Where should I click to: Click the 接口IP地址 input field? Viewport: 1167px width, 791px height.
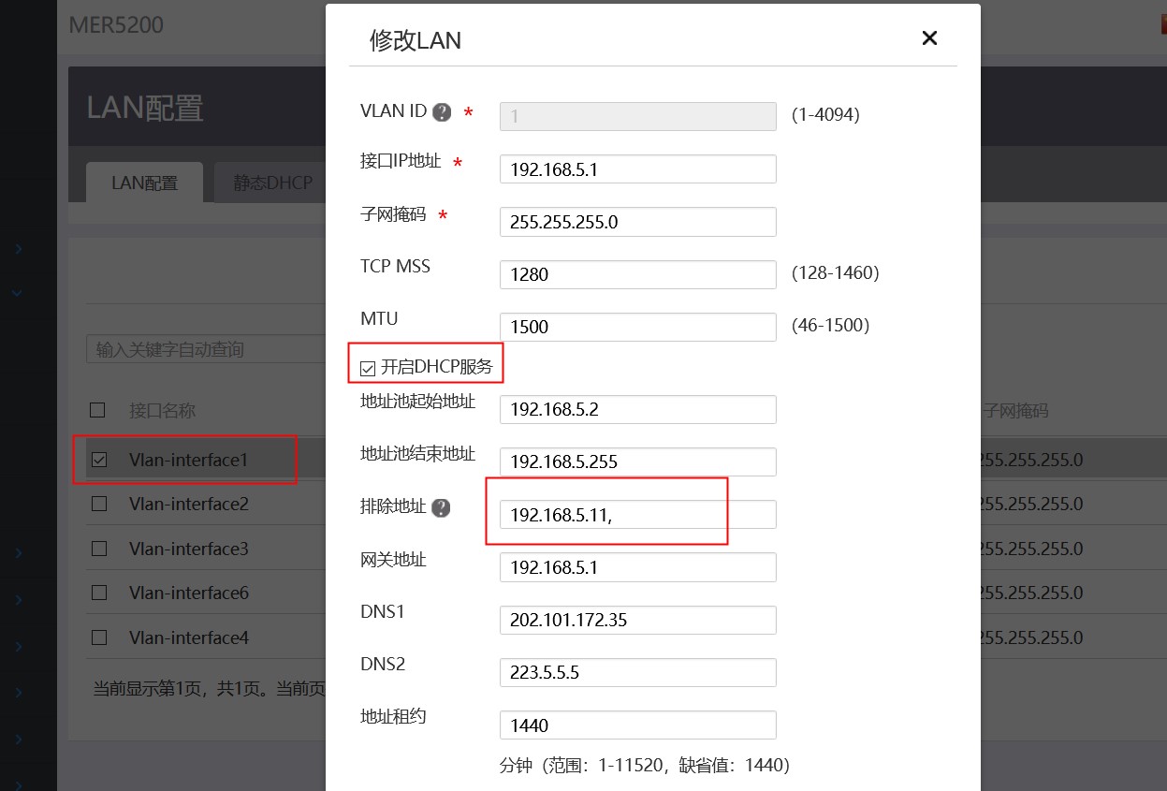637,169
